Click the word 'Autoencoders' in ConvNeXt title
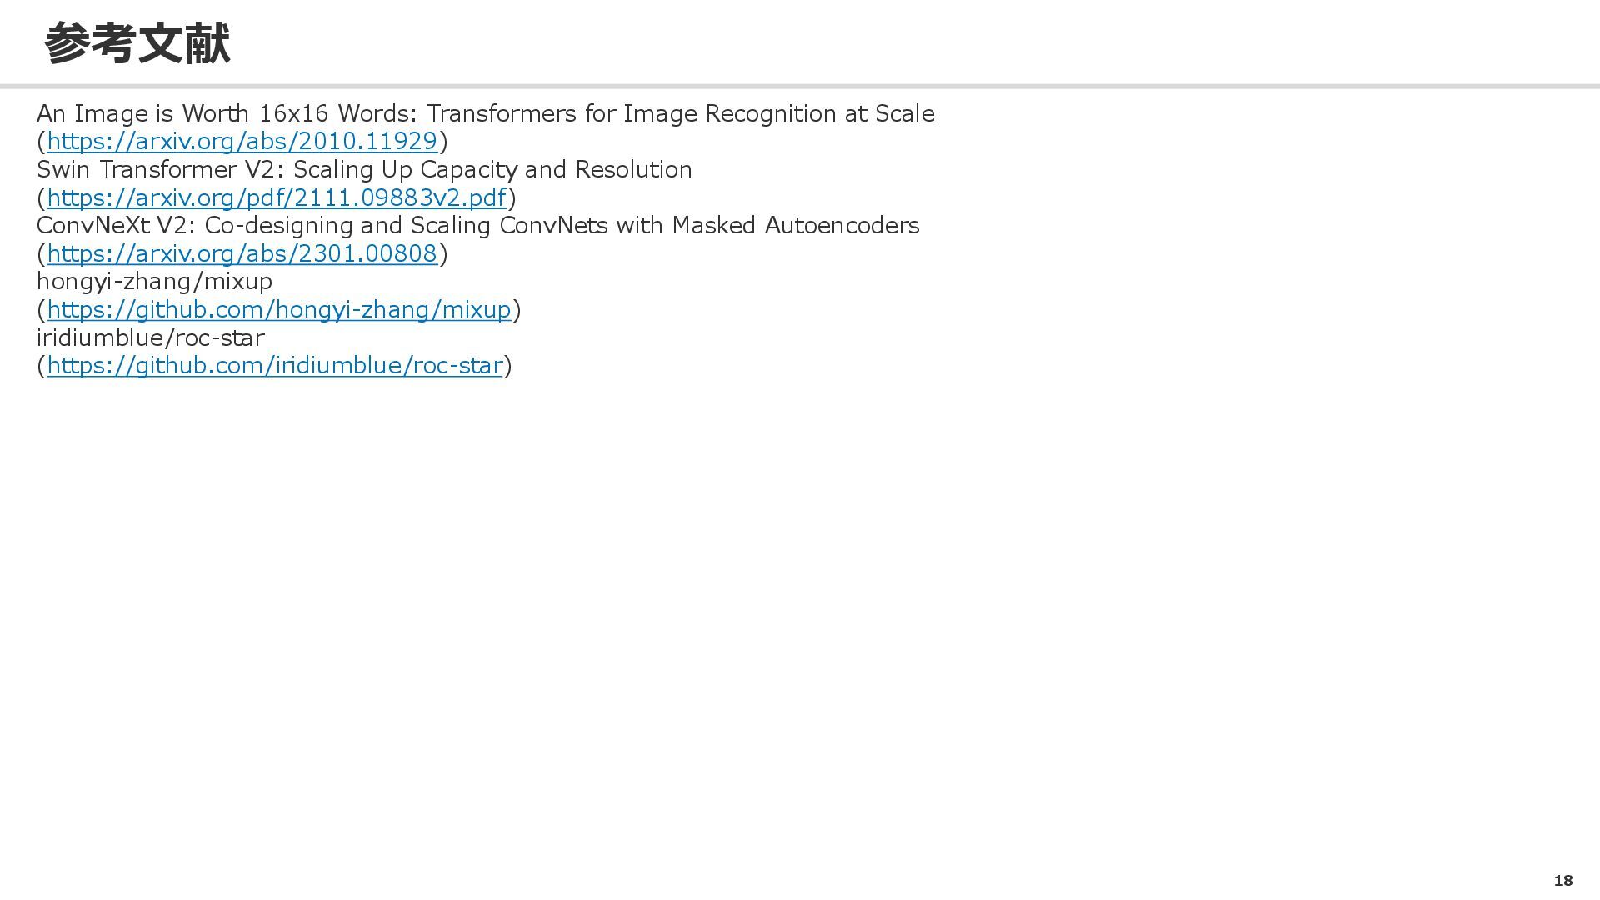Viewport: 1600px width, 900px height. 842,225
